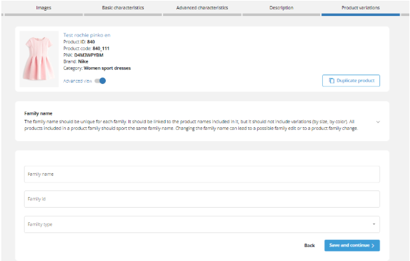Click the Back button
Screen dimensions: 410x261
coord(309,245)
